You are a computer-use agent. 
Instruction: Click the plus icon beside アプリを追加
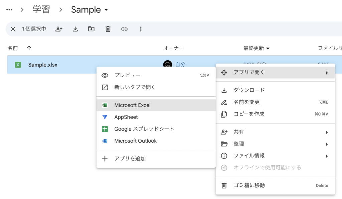[105, 159]
